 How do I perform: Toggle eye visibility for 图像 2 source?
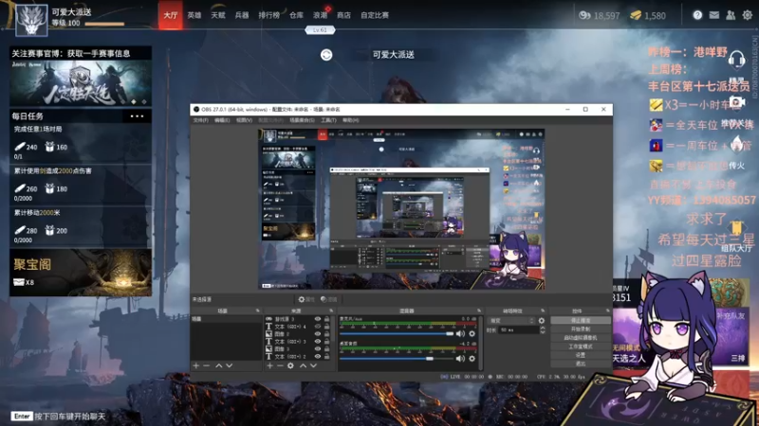(318, 334)
